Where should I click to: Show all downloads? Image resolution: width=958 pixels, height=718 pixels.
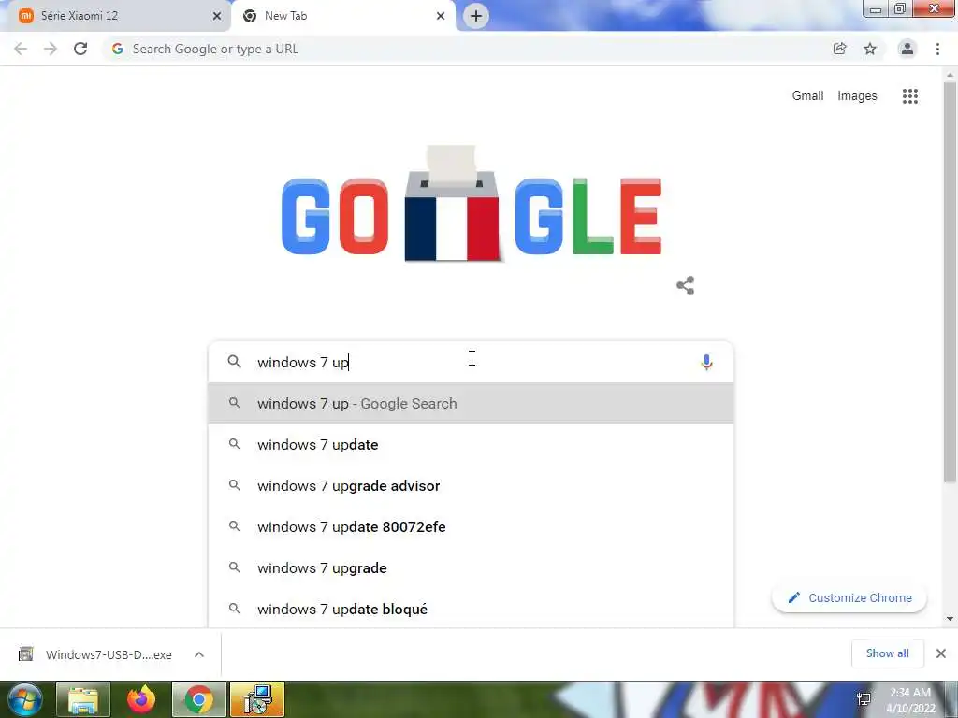887,653
